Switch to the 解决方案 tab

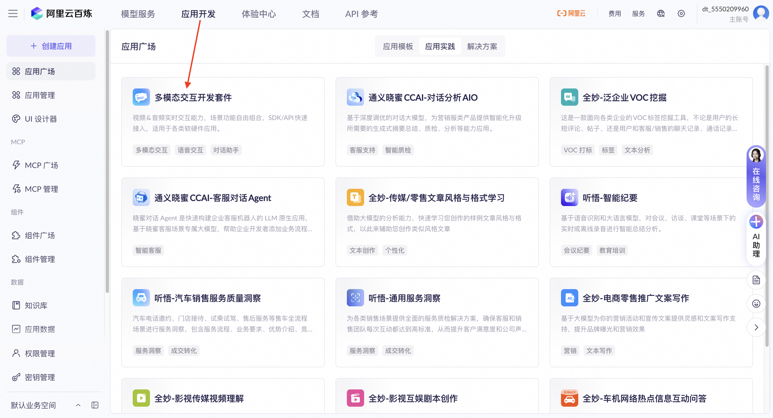click(482, 46)
